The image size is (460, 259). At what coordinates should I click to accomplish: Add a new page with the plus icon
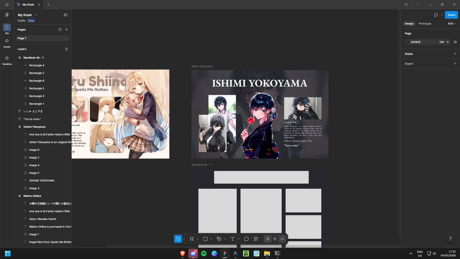pyautogui.click(x=66, y=30)
